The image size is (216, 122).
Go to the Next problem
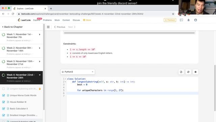(72, 27)
